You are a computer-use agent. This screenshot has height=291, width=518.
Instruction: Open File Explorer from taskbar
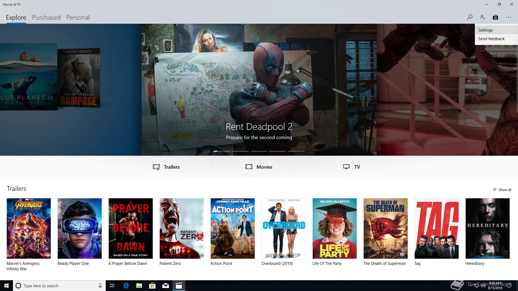tap(139, 286)
